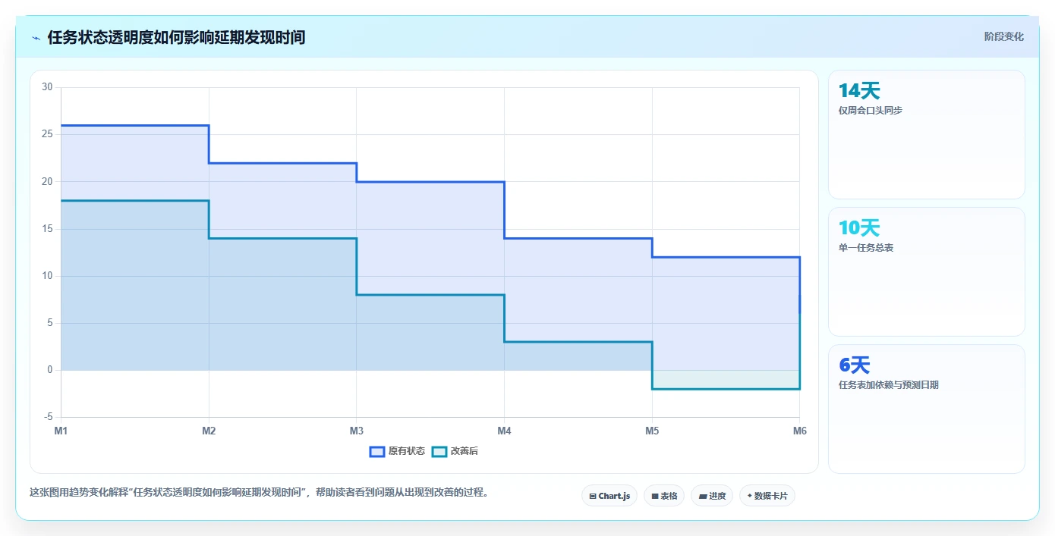This screenshot has height=536, width=1055.
Task: Click the M1 x-axis label
Action: pyautogui.click(x=61, y=431)
